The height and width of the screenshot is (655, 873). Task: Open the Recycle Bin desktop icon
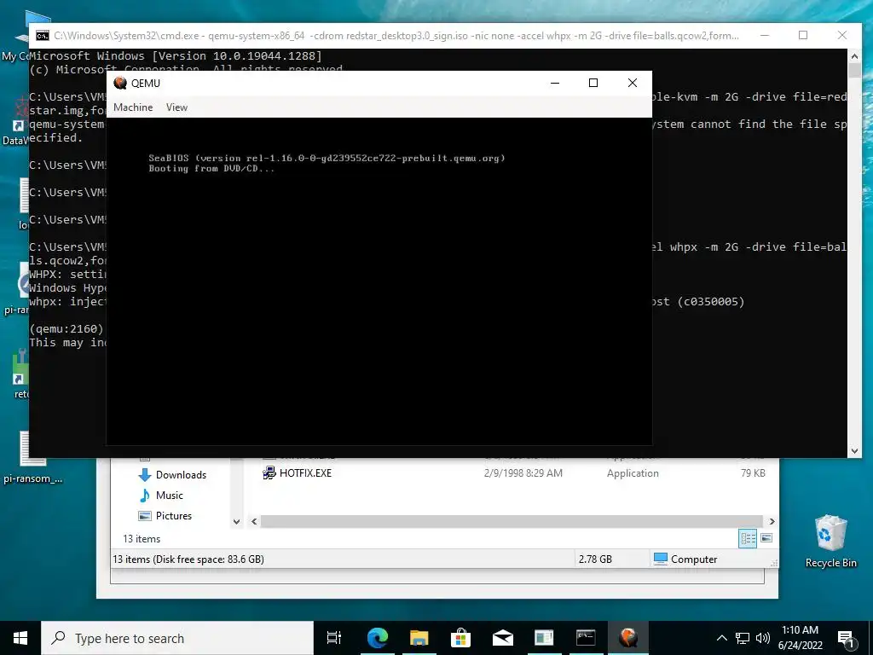(x=830, y=541)
